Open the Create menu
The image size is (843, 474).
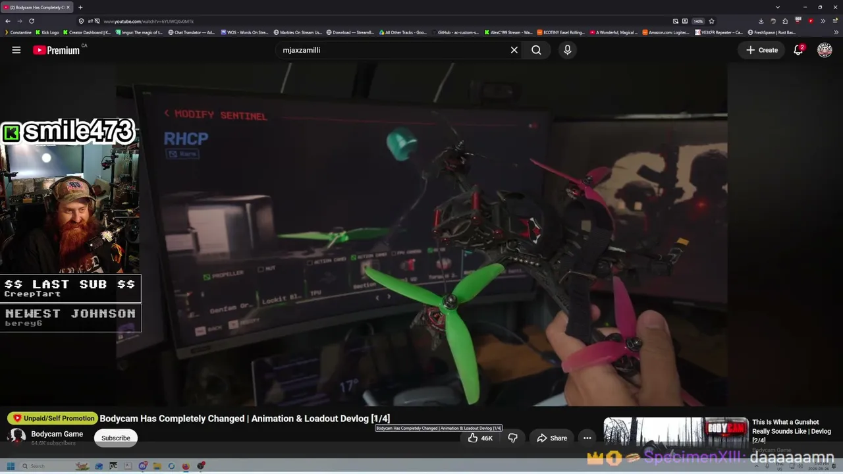point(762,50)
